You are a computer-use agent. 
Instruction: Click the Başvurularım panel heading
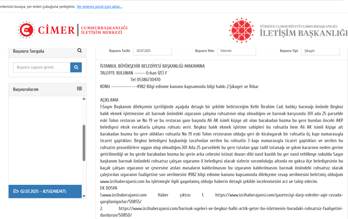click(x=26, y=89)
